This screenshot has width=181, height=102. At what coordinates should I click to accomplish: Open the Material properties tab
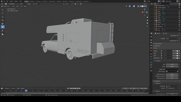click(151, 67)
